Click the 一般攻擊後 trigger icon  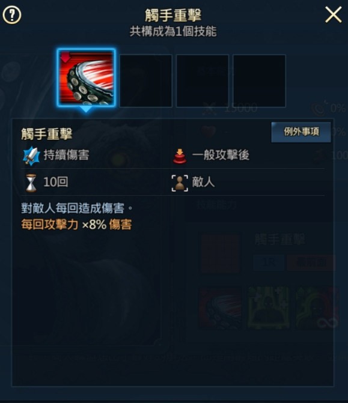(180, 156)
